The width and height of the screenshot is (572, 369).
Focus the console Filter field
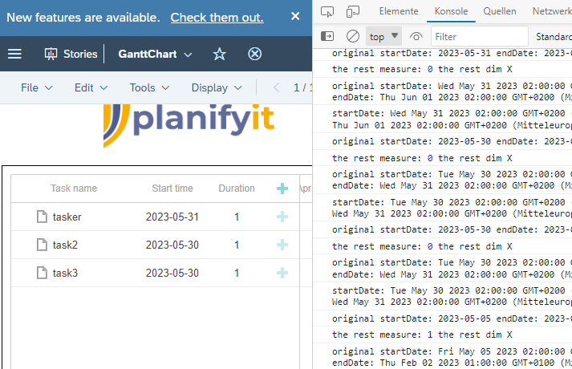(x=480, y=36)
